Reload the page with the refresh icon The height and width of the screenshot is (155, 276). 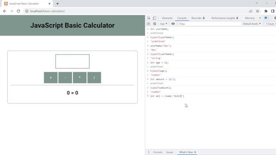18,11
